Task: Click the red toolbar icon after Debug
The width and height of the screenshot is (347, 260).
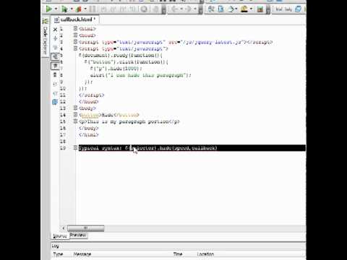Action: click(78, 9)
